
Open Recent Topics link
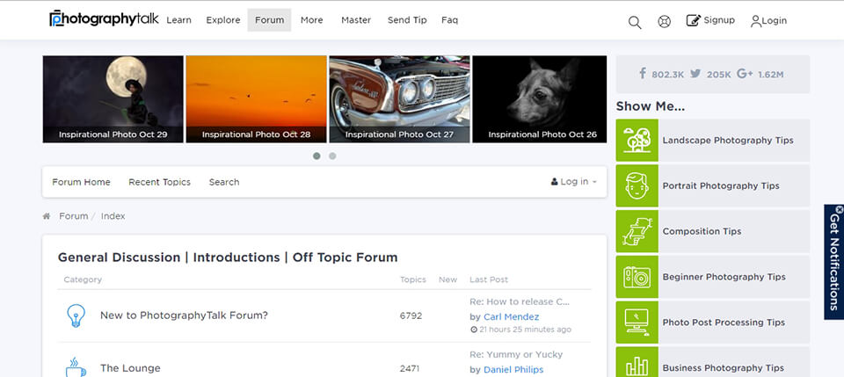click(159, 182)
